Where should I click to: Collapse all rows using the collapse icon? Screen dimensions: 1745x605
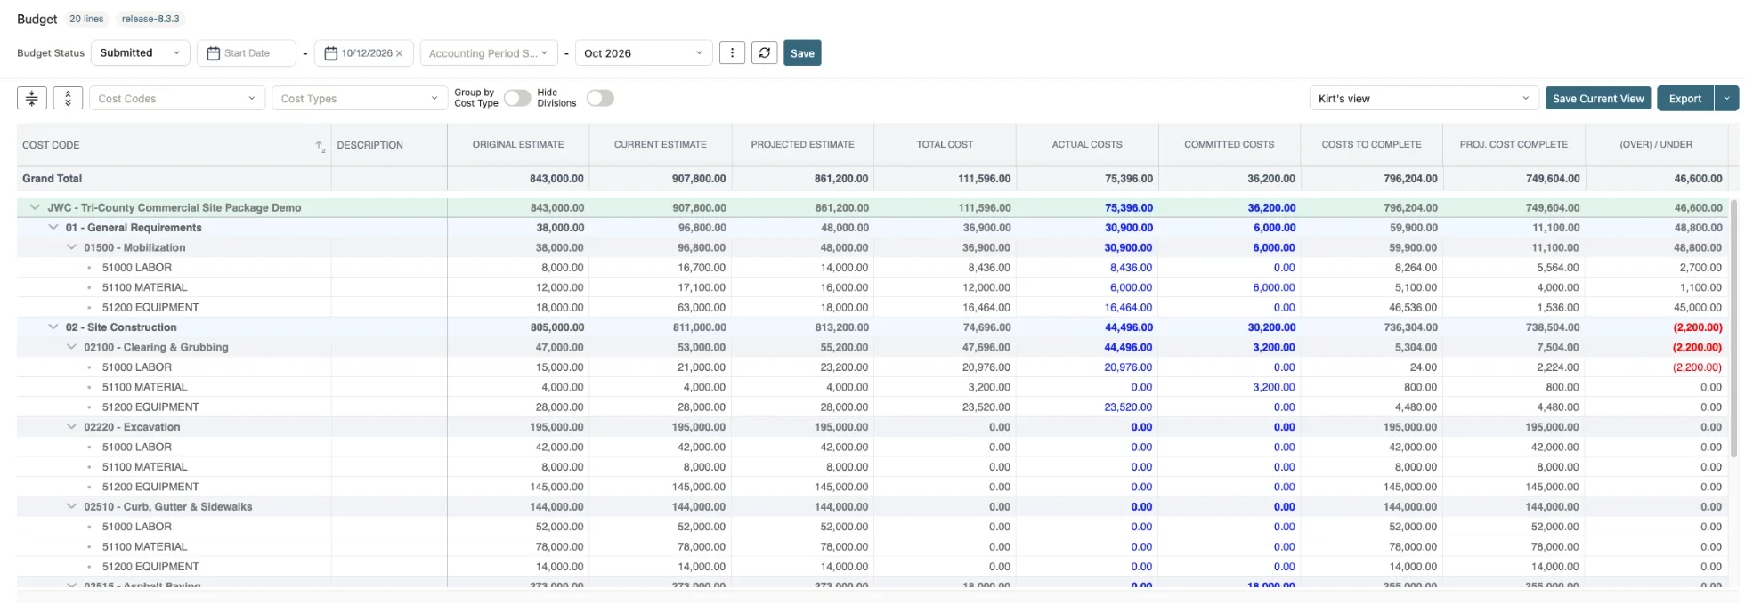click(x=32, y=98)
